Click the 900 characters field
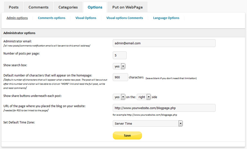The height and width of the screenshot is (149, 247). (x=120, y=77)
